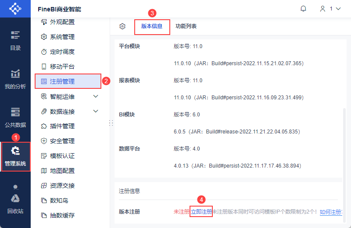This screenshot has width=351, height=228.
Task: Click the 数知鸟 icon
Action: 44,200
